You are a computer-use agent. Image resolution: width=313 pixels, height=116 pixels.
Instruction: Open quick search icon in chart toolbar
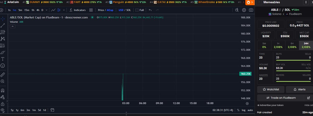(237, 10)
